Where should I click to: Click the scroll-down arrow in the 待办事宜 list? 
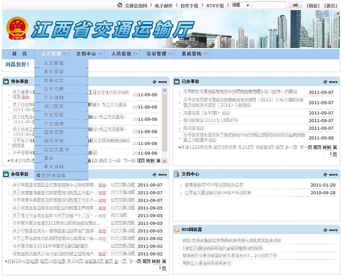(x=164, y=161)
